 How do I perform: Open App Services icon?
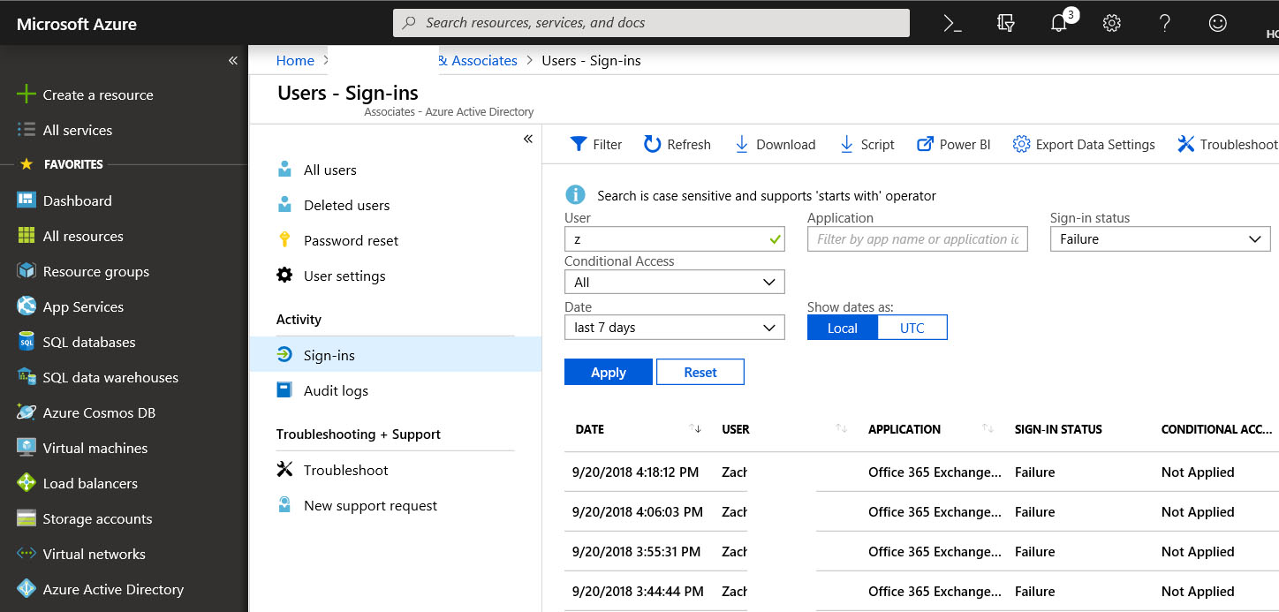pos(26,306)
